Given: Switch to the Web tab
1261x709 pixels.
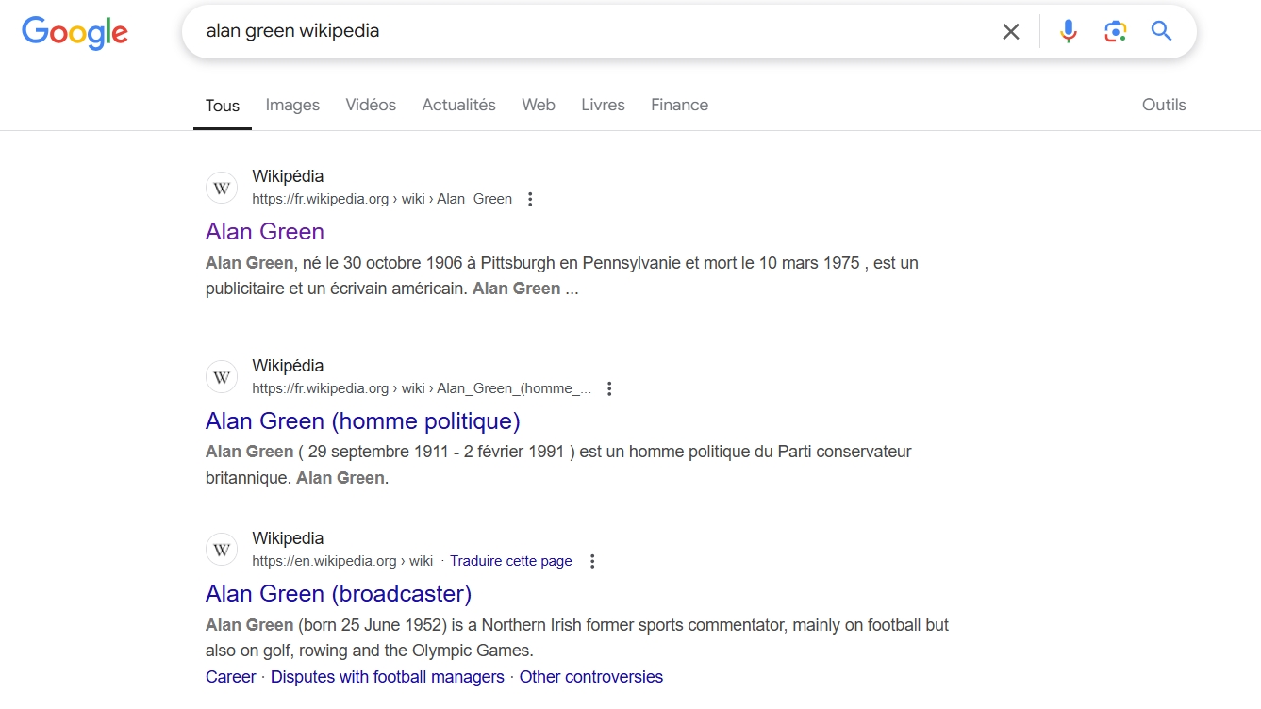Looking at the screenshot, I should pyautogui.click(x=539, y=105).
